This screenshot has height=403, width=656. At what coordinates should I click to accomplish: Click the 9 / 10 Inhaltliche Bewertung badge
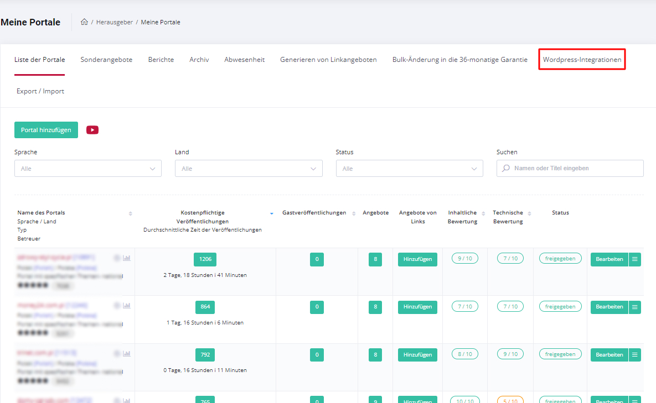(x=465, y=259)
